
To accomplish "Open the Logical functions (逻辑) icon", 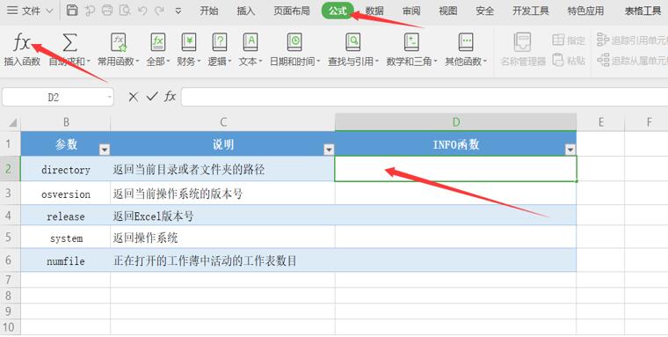I will click(x=220, y=42).
